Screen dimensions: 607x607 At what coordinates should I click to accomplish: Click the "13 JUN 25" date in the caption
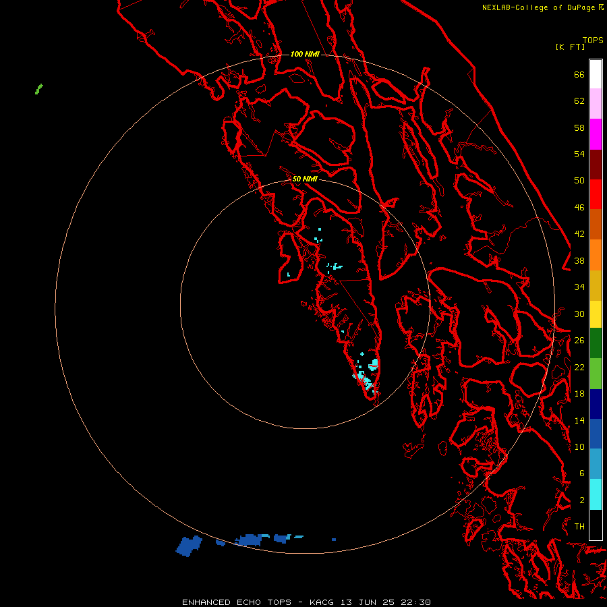368,602
